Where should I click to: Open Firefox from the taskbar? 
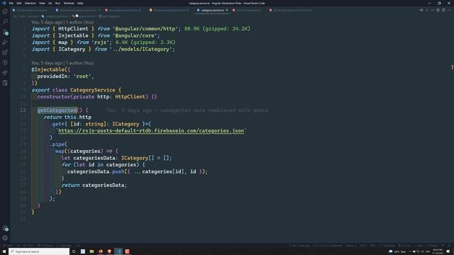tap(101, 251)
